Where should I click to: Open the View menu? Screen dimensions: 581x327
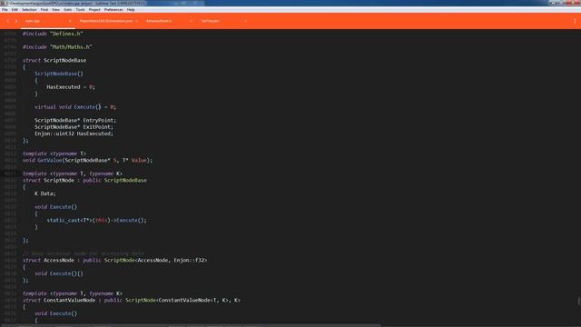56,10
